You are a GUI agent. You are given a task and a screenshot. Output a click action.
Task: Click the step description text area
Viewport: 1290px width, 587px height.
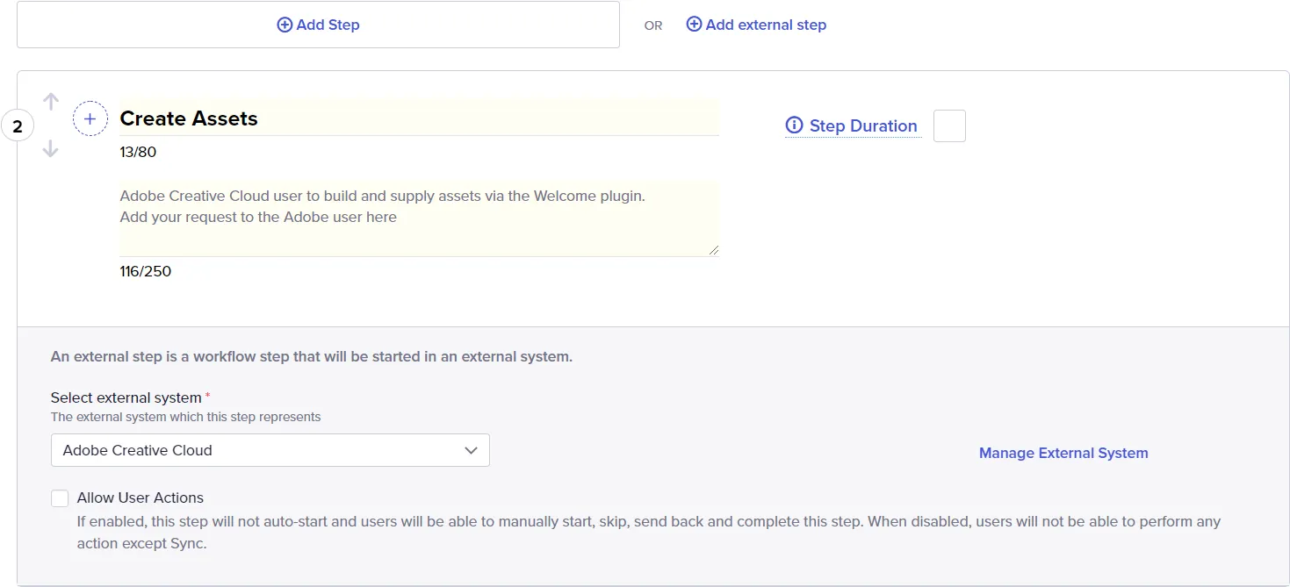(x=419, y=218)
